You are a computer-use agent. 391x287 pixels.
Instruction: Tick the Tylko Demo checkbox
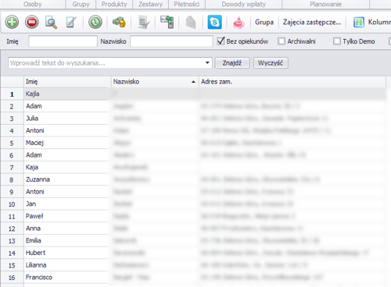click(337, 41)
